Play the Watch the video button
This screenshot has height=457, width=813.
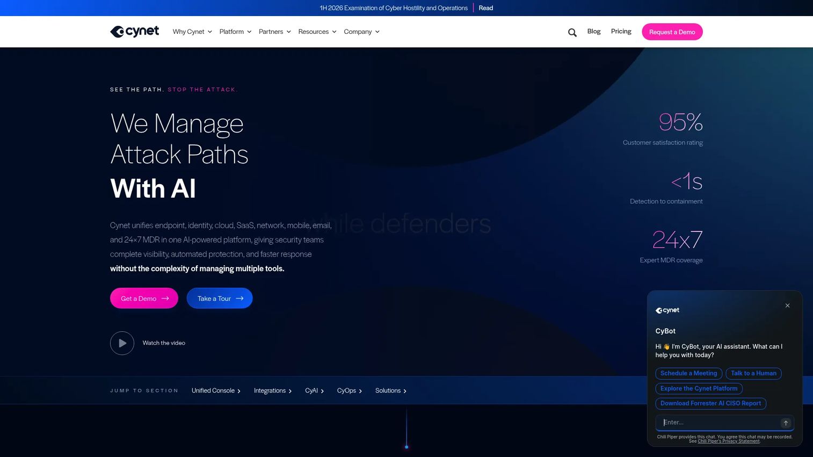tap(122, 343)
